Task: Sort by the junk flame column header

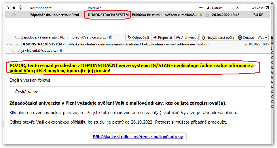Action: tap(208, 8)
